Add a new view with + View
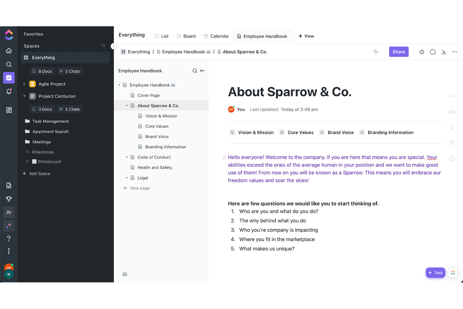Image resolution: width=463 pixels, height=309 pixels. (306, 36)
